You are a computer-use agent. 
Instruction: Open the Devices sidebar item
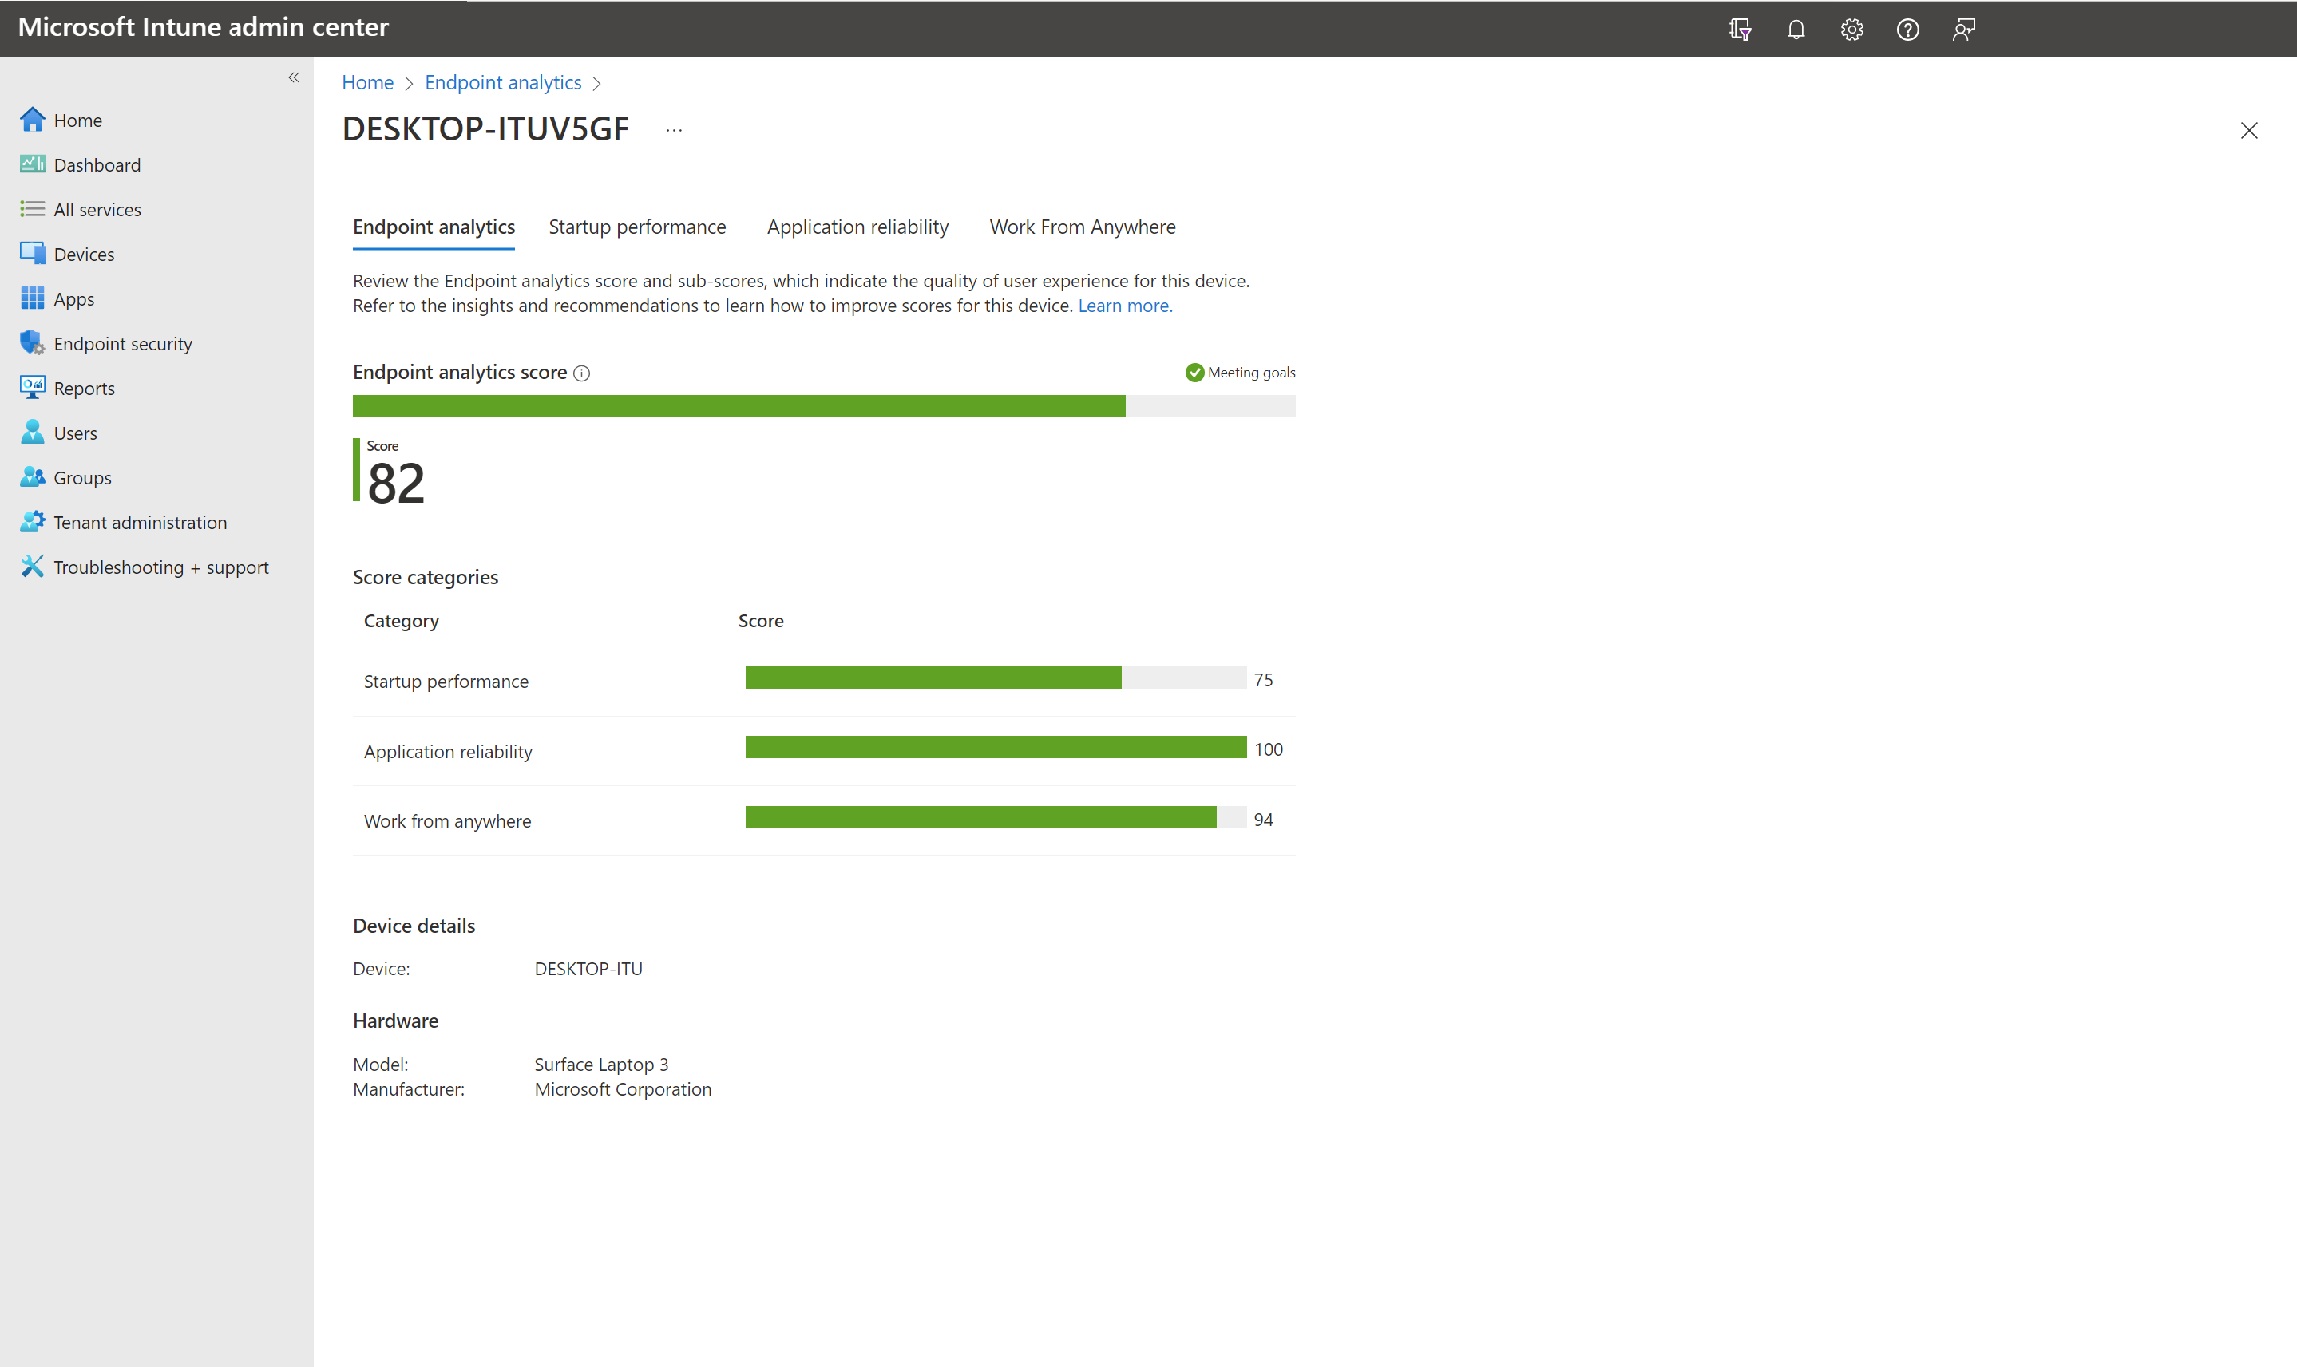[84, 255]
